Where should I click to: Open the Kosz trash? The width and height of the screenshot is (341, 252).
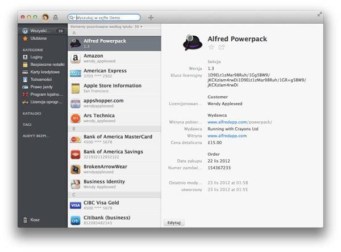tap(31, 220)
